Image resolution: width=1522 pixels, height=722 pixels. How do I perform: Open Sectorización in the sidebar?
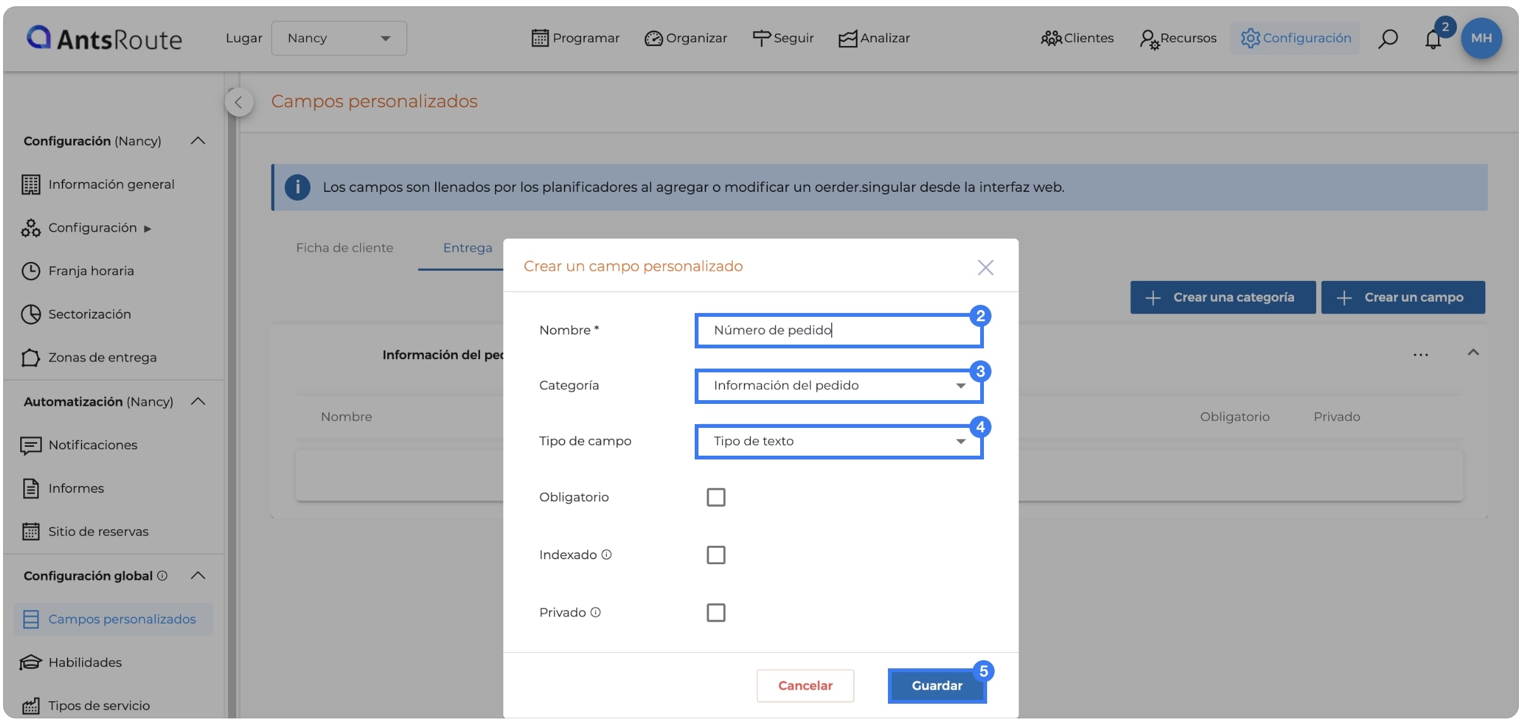(89, 314)
